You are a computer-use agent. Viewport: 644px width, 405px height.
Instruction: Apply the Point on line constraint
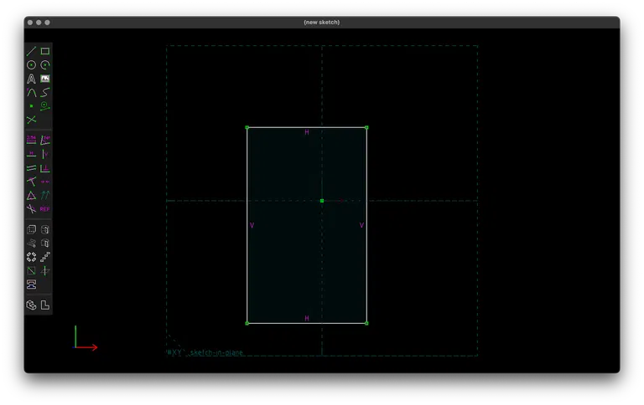(31, 182)
